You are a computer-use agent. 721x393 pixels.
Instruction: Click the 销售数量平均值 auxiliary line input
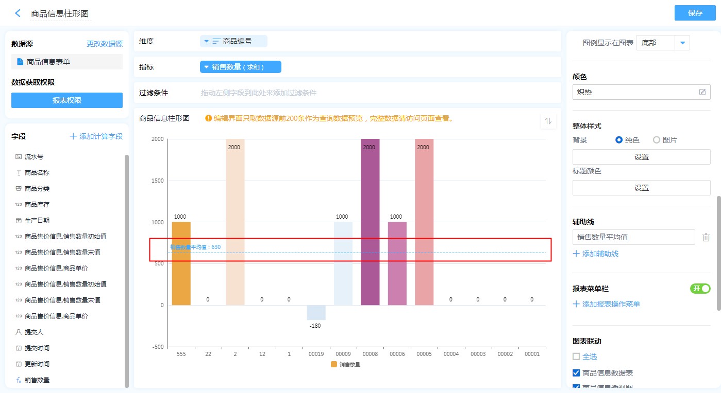(633, 237)
